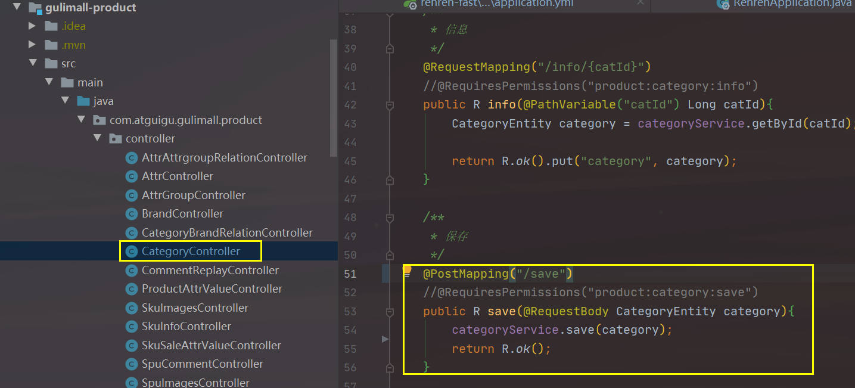Click the controller package icon
This screenshot has height=388, width=855.
click(x=116, y=139)
